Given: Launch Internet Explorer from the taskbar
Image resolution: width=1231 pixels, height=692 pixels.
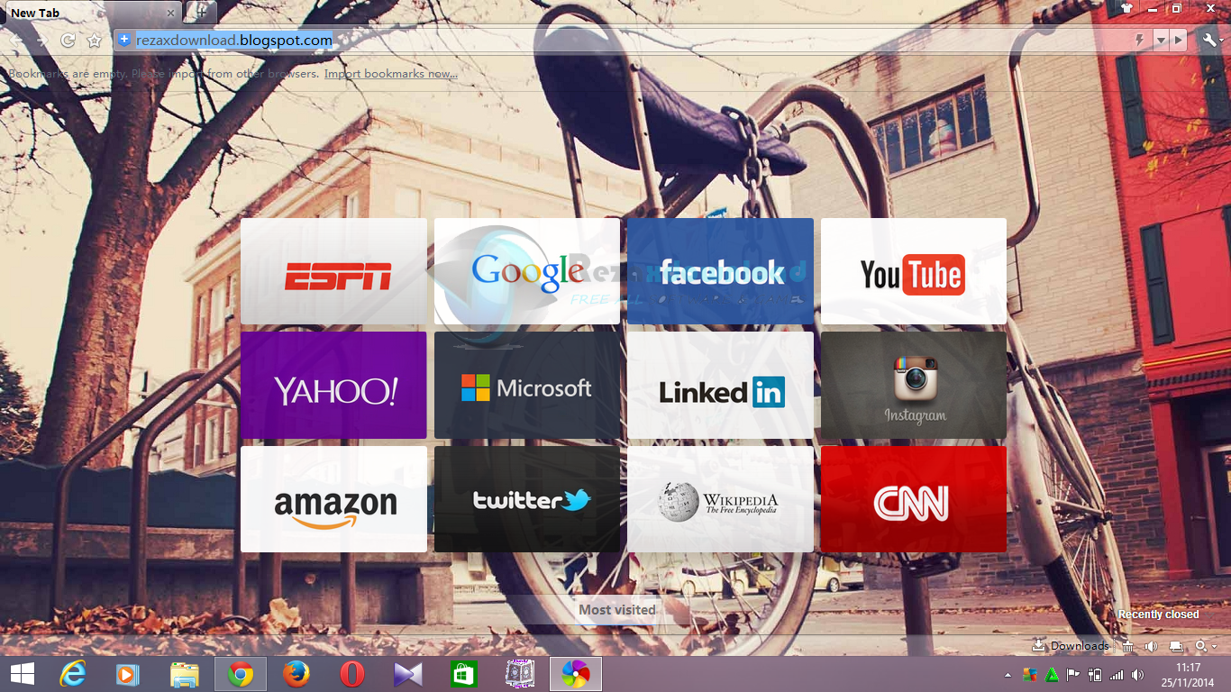Looking at the screenshot, I should tap(72, 674).
